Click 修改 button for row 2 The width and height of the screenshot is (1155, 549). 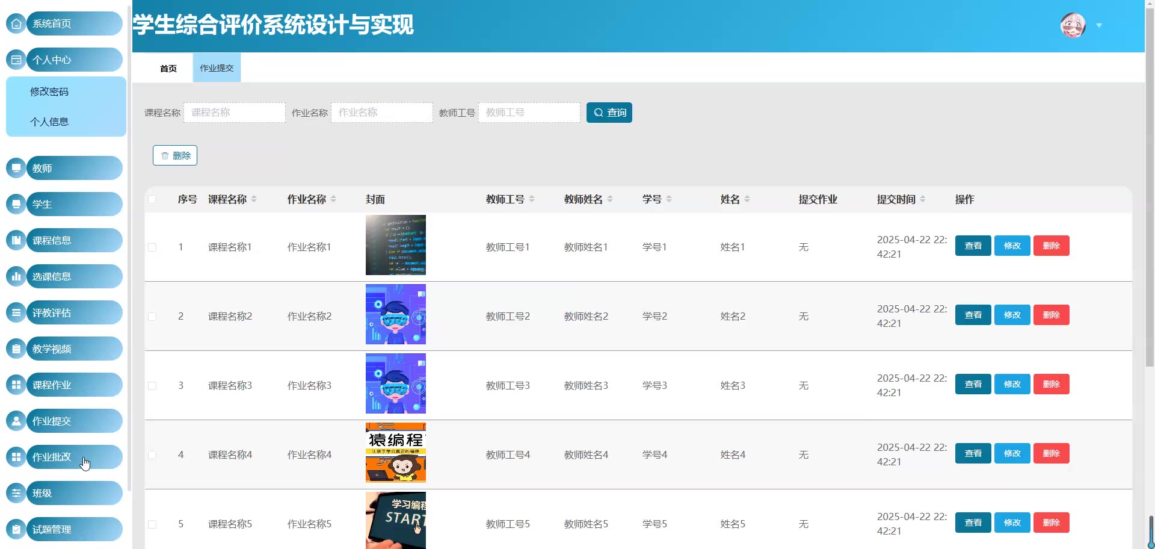1012,315
